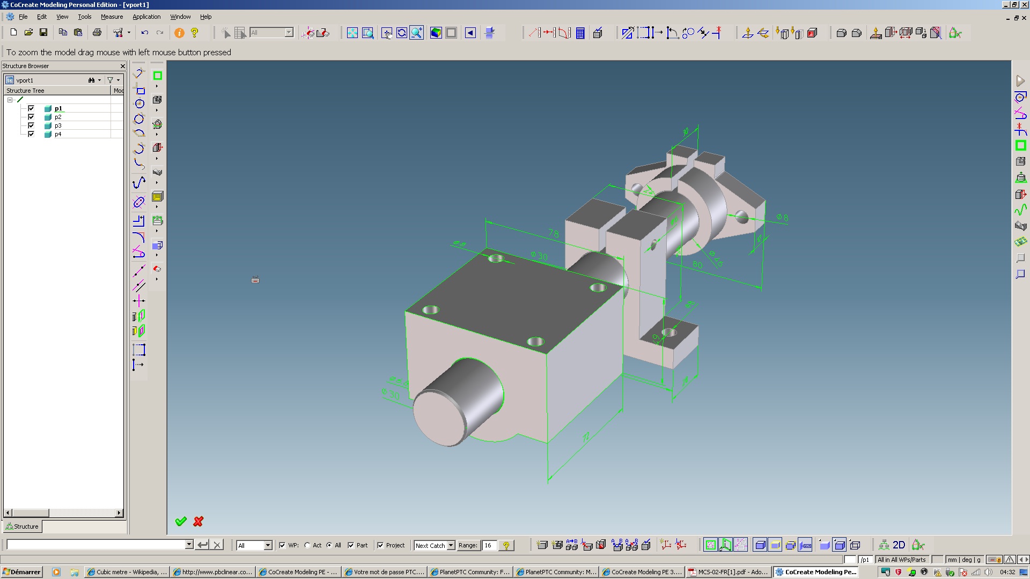This screenshot has height=579, width=1030.
Task: Click the Print icon
Action: pyautogui.click(x=97, y=33)
